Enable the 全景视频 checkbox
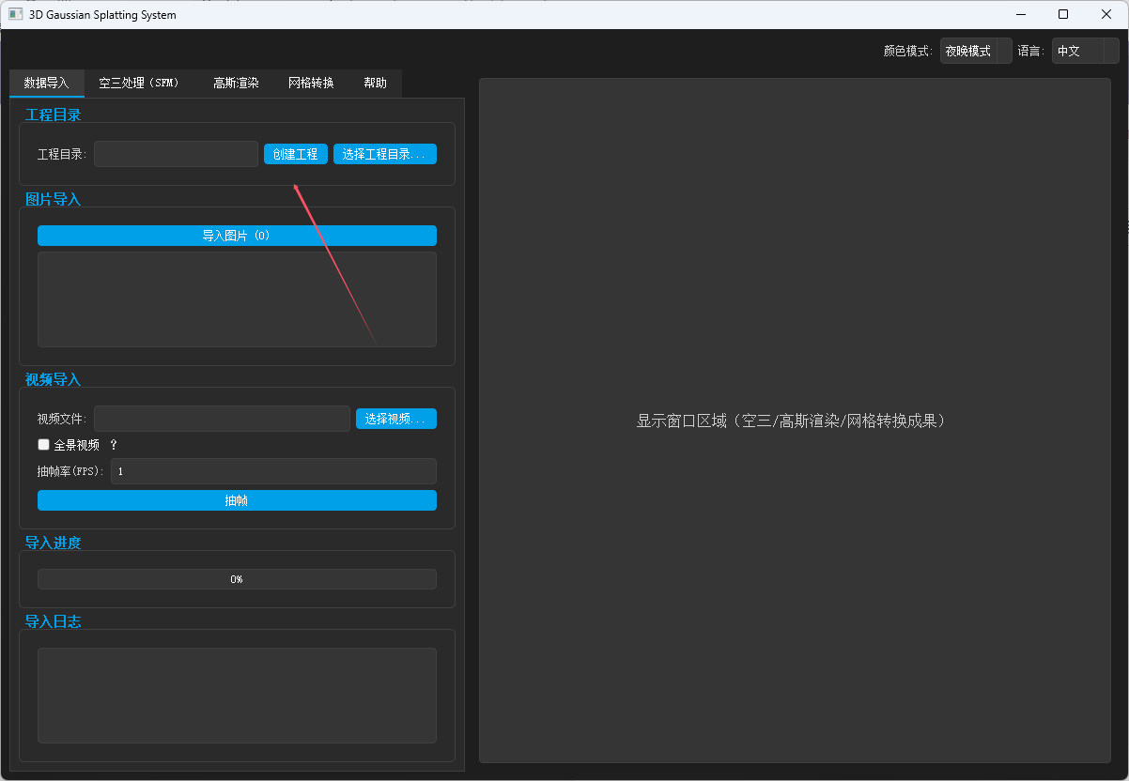The height and width of the screenshot is (781, 1129). click(x=43, y=445)
